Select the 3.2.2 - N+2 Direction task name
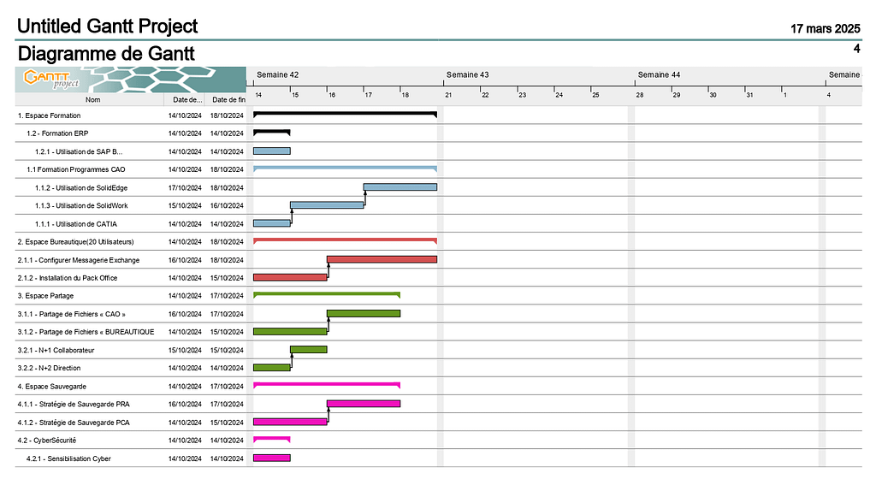The height and width of the screenshot is (491, 876). (50, 368)
